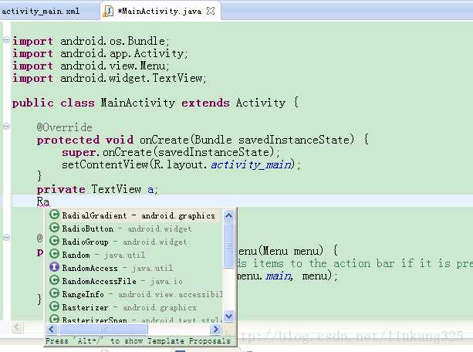This screenshot has height=352, width=473.
Task: Collapse the onCreateOptionsMenu fold marker
Action: (x=7, y=238)
